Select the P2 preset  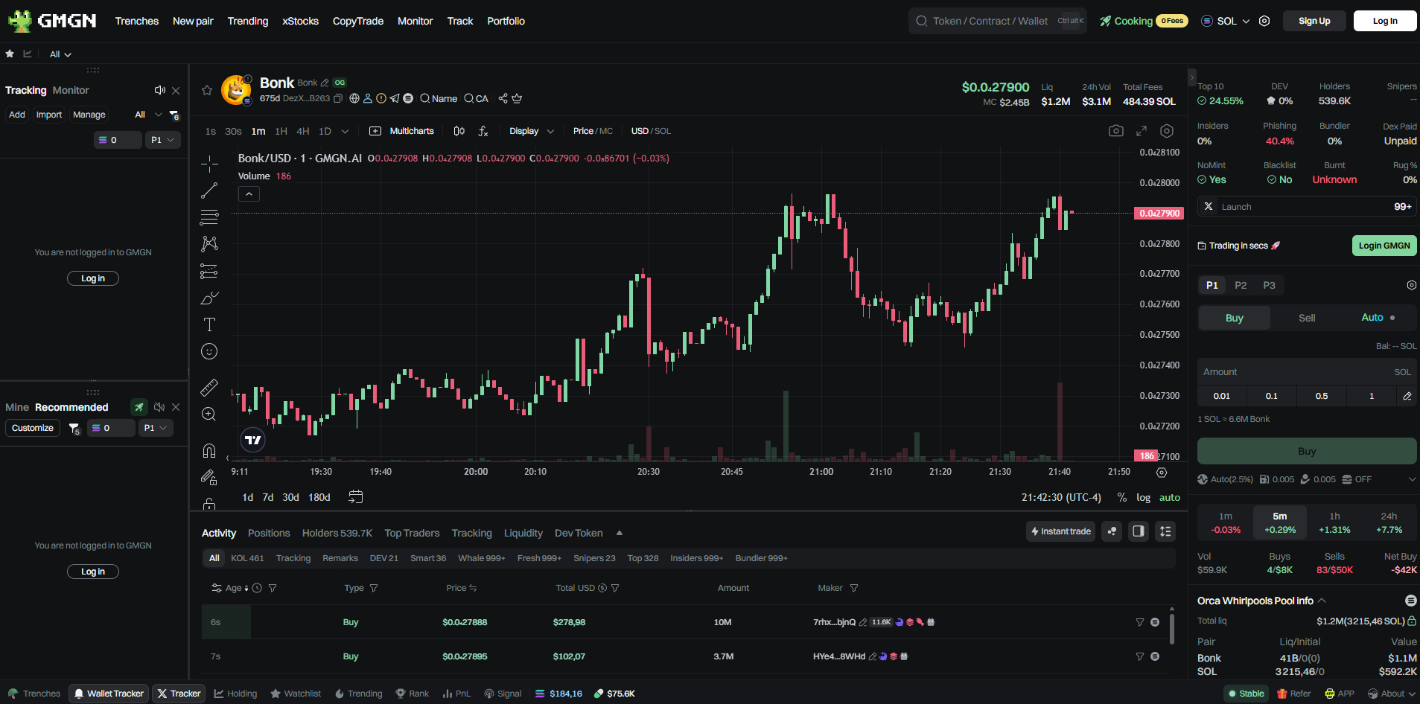click(x=1240, y=285)
